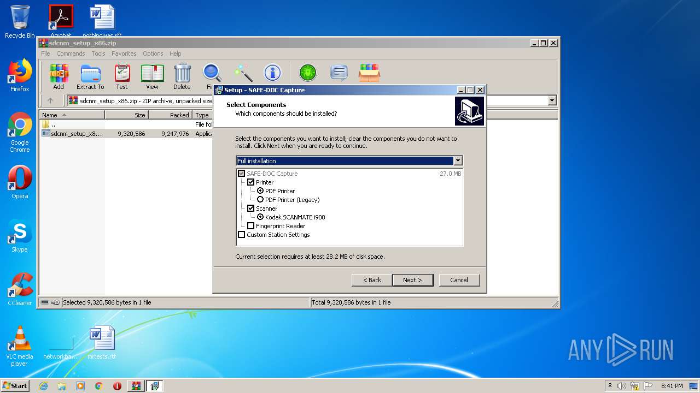Click Windows Explorer taskbar folder icon

point(62,386)
